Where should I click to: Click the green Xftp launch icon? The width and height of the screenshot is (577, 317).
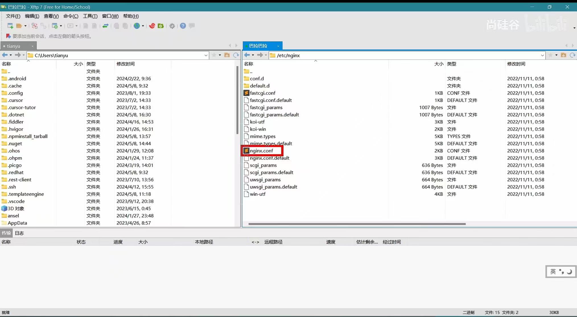pos(161,26)
